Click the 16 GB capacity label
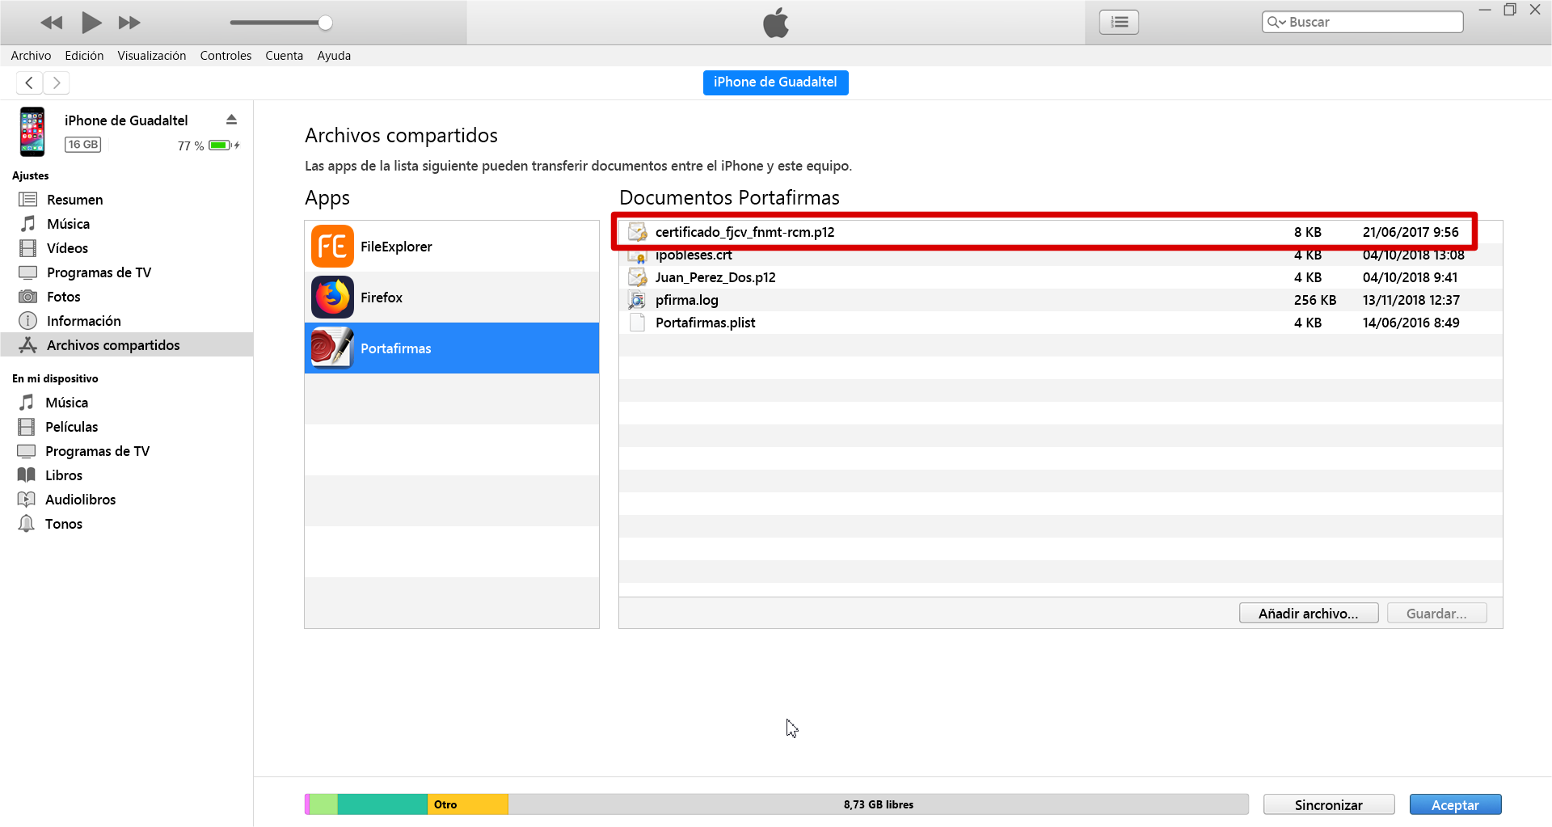This screenshot has width=1552, height=827. coord(82,145)
